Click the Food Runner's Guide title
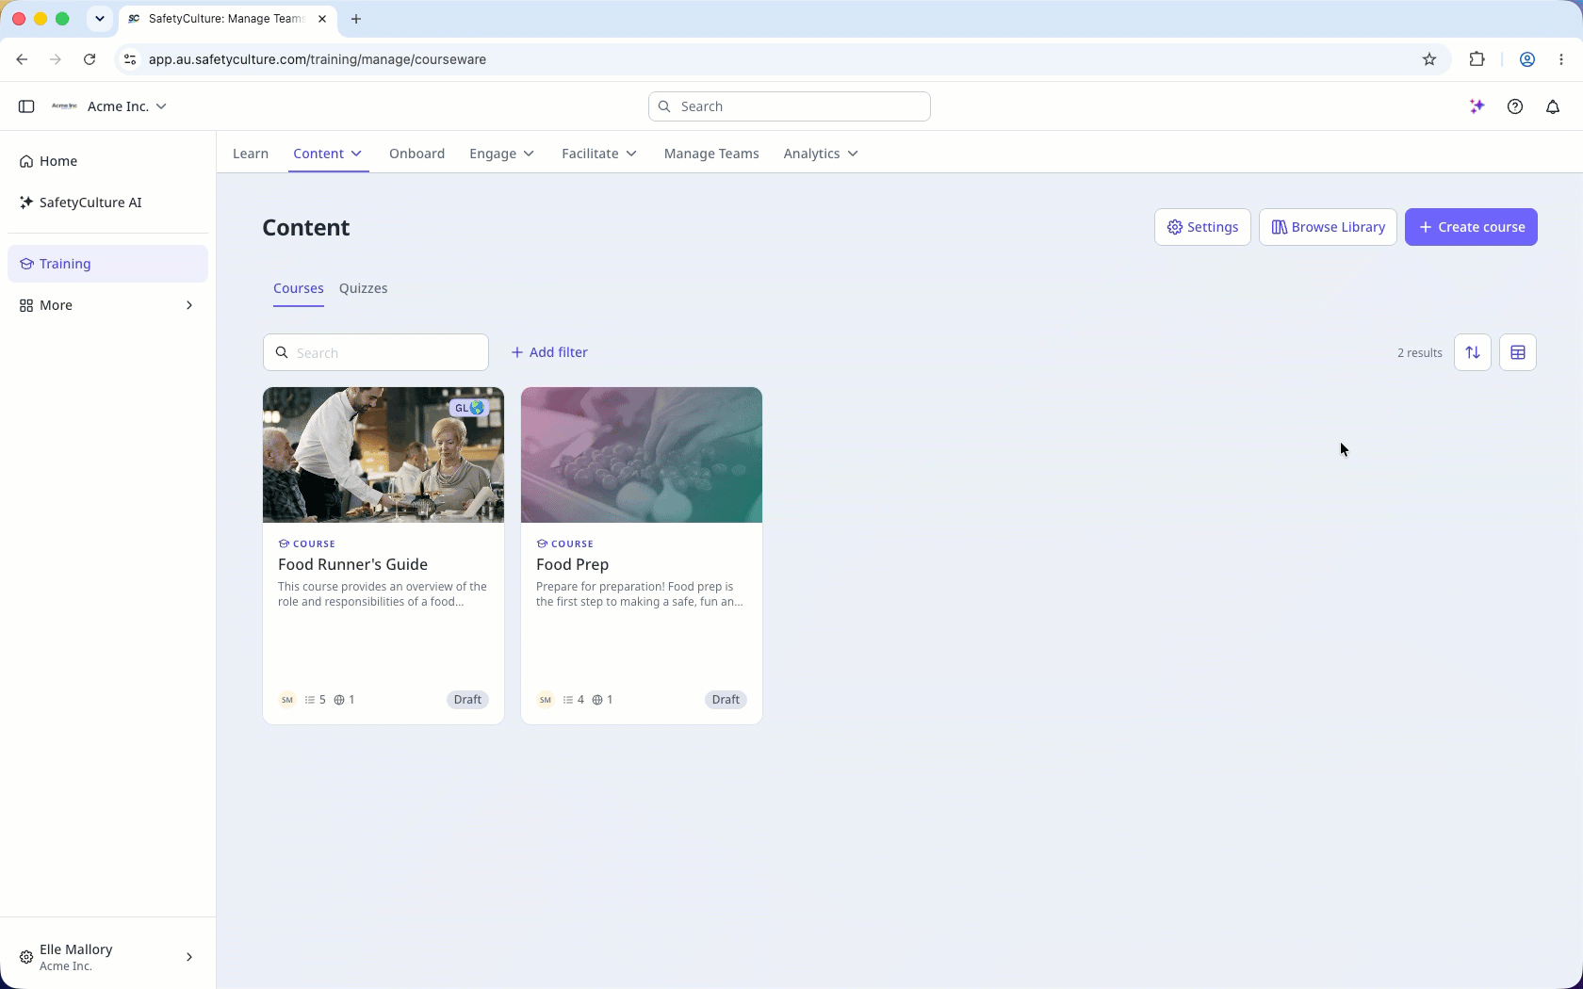The height and width of the screenshot is (989, 1583). (x=352, y=564)
